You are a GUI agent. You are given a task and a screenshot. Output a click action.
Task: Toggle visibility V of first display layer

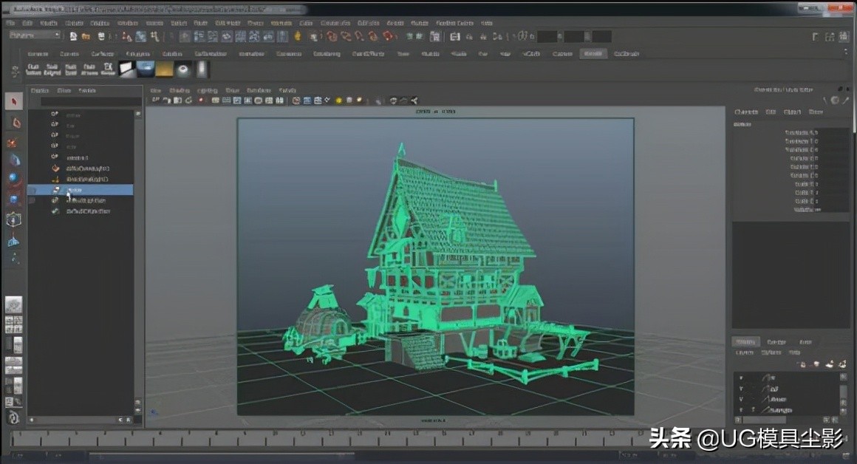coord(741,378)
